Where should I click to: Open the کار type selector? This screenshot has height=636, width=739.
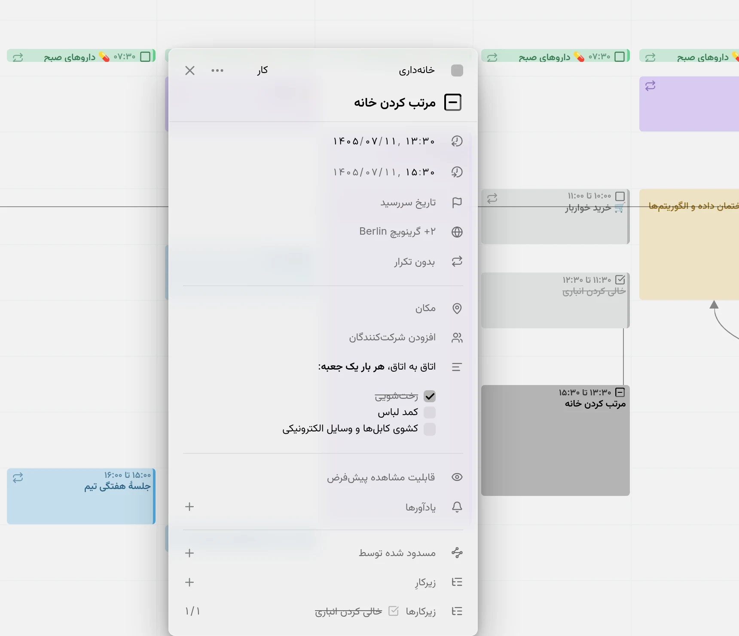pos(263,70)
